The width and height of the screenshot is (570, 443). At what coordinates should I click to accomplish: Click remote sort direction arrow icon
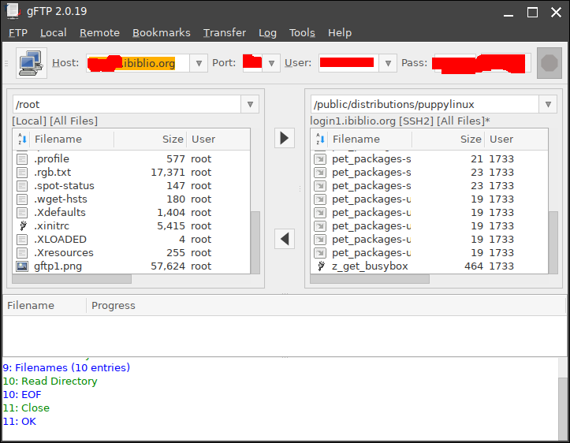click(x=320, y=140)
